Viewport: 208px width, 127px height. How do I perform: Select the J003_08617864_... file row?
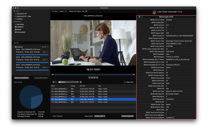pyautogui.click(x=93, y=102)
